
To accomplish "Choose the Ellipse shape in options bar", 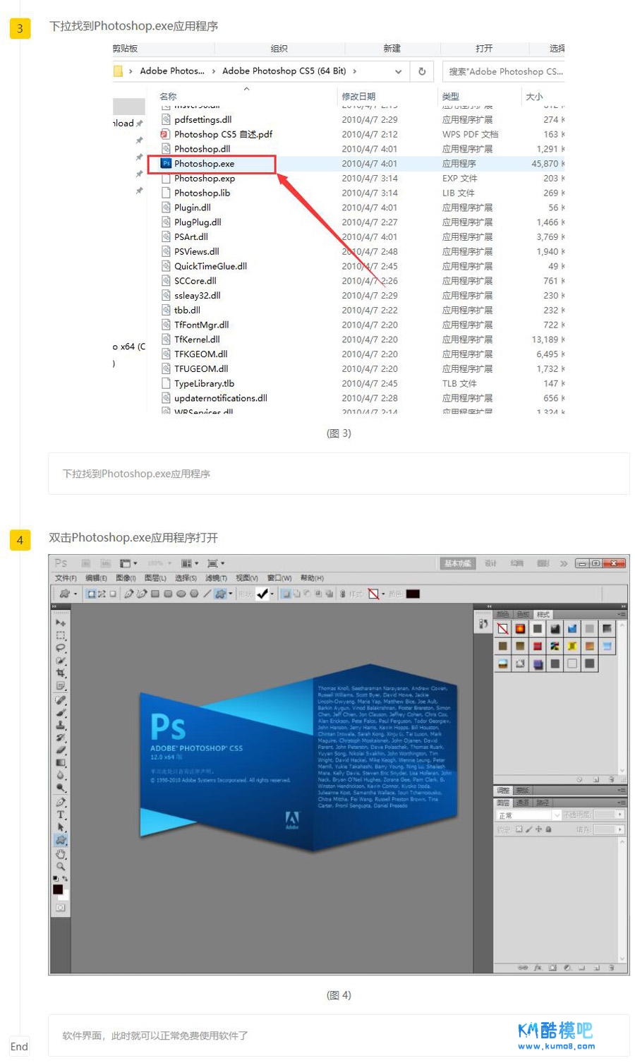I will 181,594.
